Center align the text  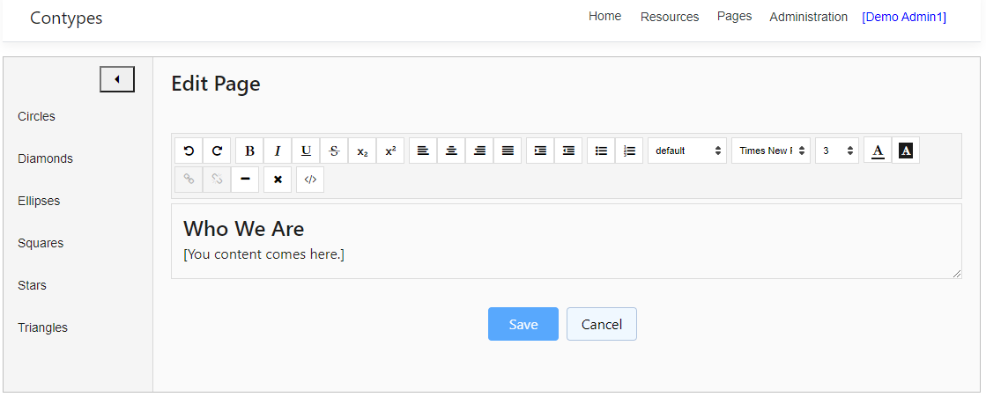coord(451,151)
